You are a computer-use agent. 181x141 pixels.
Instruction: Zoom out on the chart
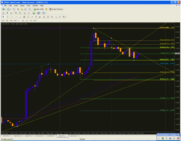tap(20, 13)
